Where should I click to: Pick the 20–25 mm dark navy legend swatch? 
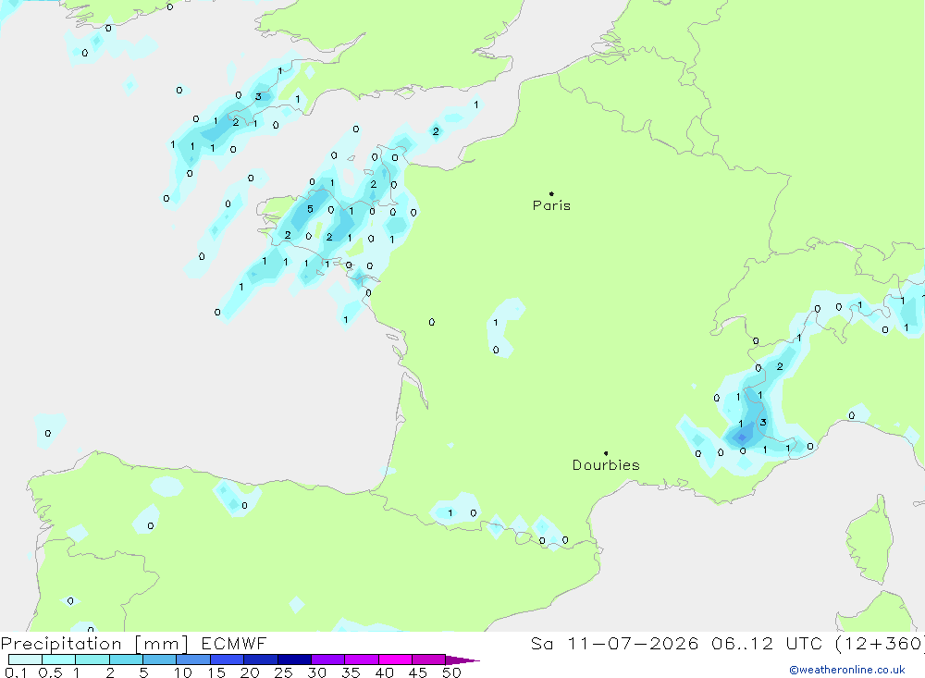261,660
